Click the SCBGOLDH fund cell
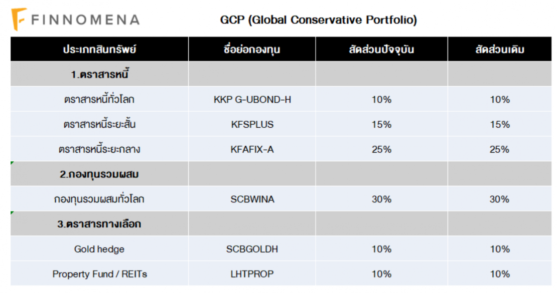 click(252, 249)
